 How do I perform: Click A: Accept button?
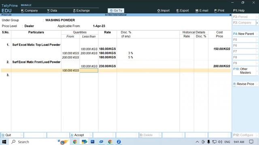point(81,135)
